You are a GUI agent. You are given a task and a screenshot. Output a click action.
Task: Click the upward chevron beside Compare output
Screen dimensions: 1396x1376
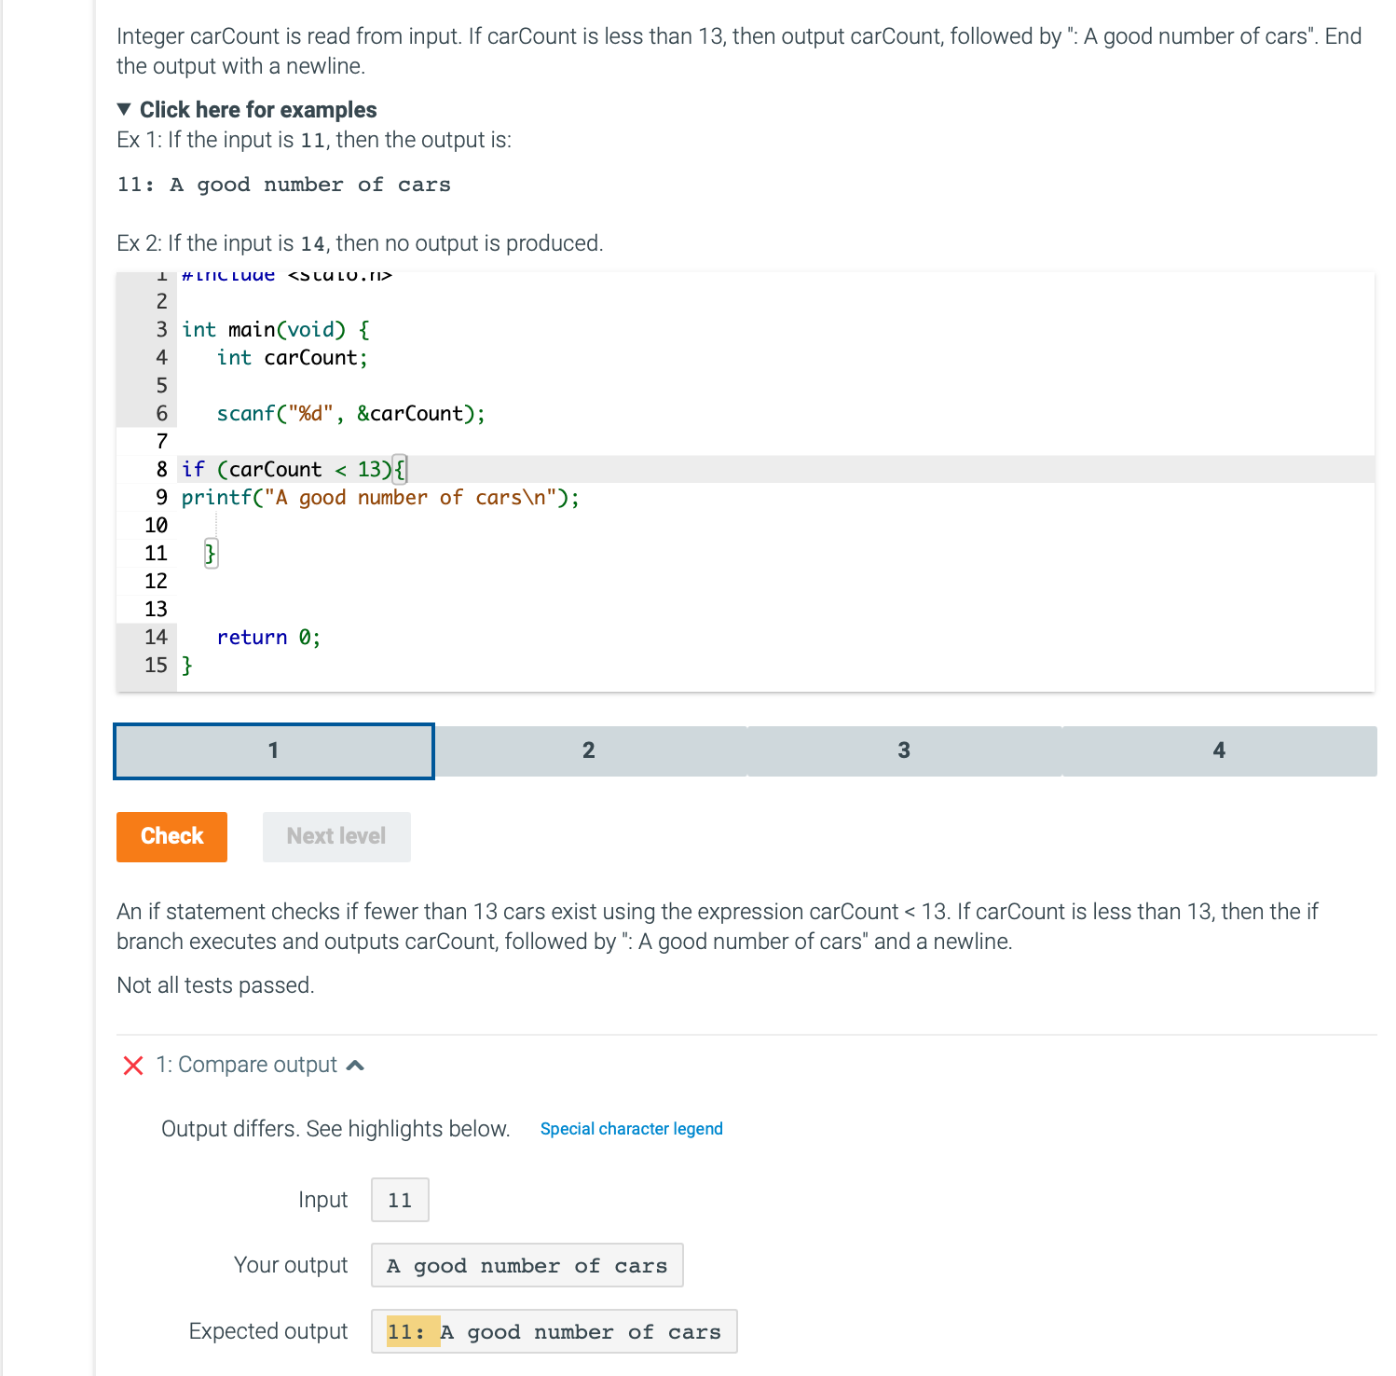[353, 1064]
